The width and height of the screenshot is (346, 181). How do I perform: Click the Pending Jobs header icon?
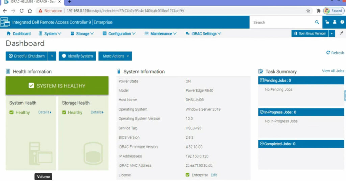262,80
